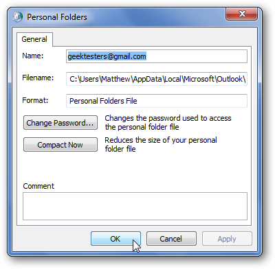Viewport: 275px width, 269px height.
Task: Click the 'Changes the password' description text
Action: coord(168,122)
